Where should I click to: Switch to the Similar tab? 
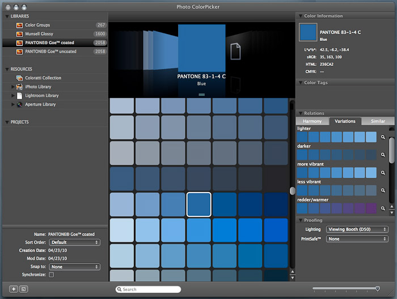pos(377,121)
